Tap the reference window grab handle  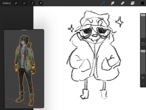point(24,30)
